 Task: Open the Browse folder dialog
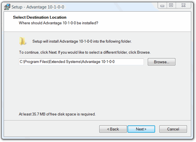click(161, 62)
